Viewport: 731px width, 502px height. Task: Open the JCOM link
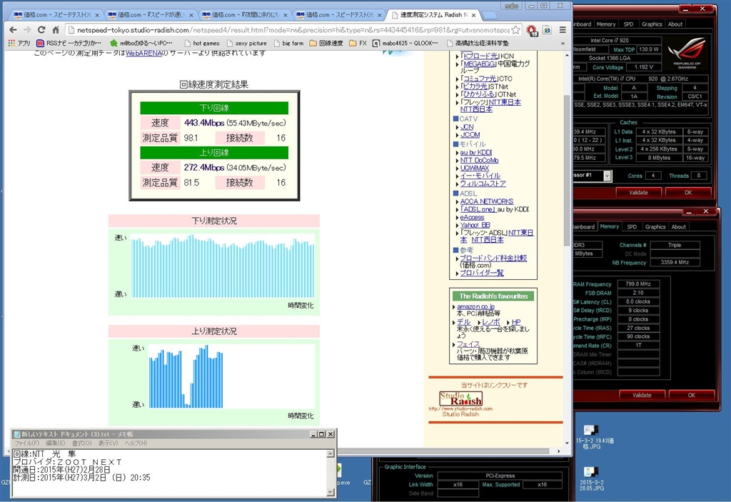[470, 134]
